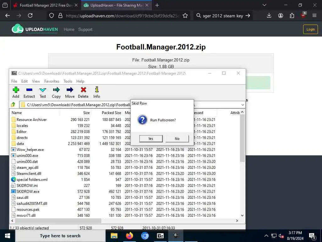Click the UploadHaven Support link
The width and height of the screenshot is (322, 242).
coord(85,29)
